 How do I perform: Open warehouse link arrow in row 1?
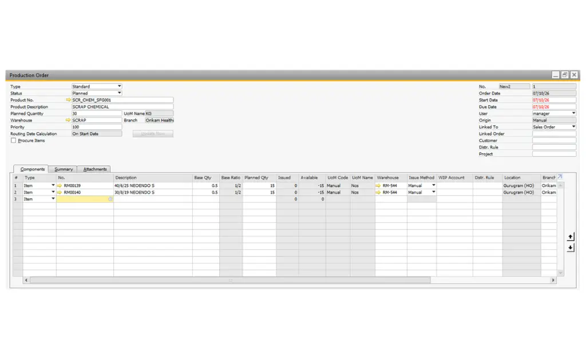[378, 185]
